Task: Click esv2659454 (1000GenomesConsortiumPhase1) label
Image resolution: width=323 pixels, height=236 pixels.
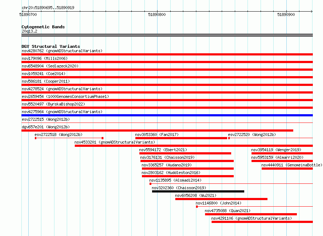Action: [65, 96]
